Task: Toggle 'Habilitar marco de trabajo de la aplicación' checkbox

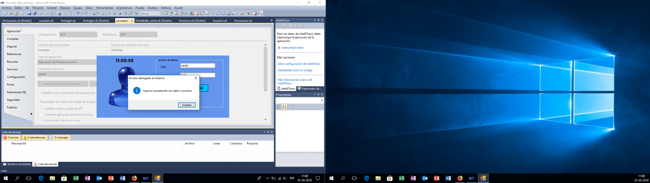Action: click(x=40, y=93)
